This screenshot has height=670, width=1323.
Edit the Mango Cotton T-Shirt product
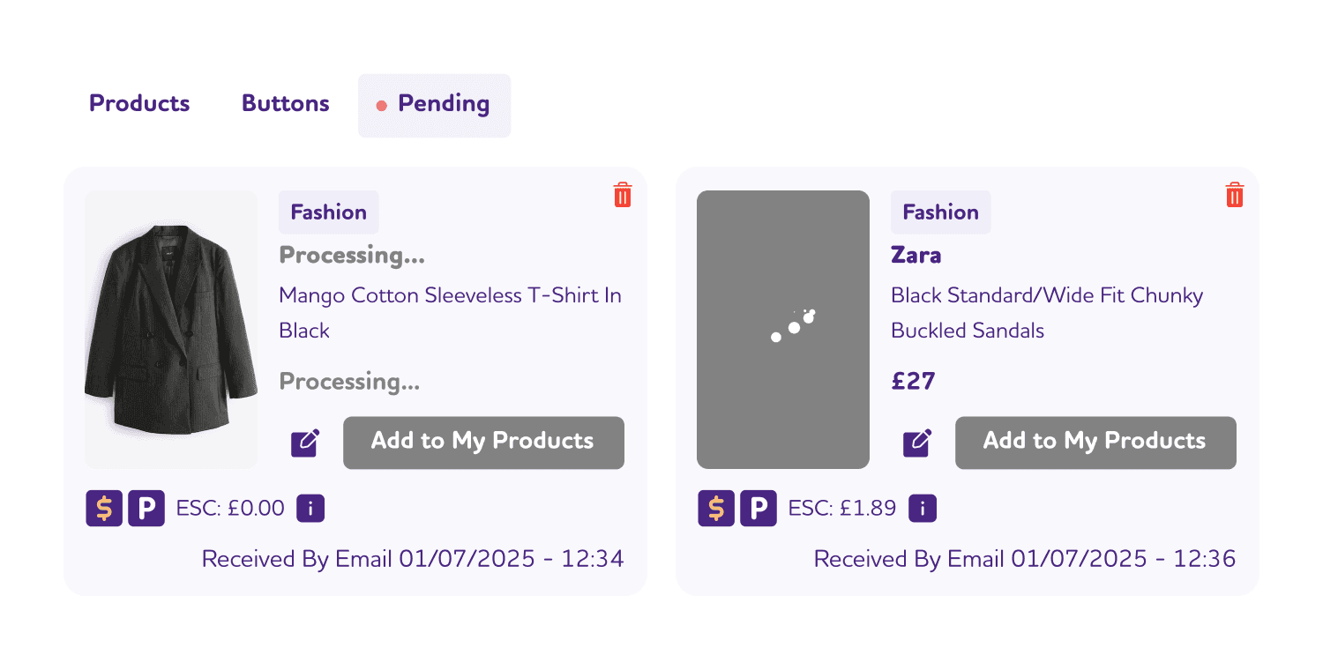click(x=305, y=443)
